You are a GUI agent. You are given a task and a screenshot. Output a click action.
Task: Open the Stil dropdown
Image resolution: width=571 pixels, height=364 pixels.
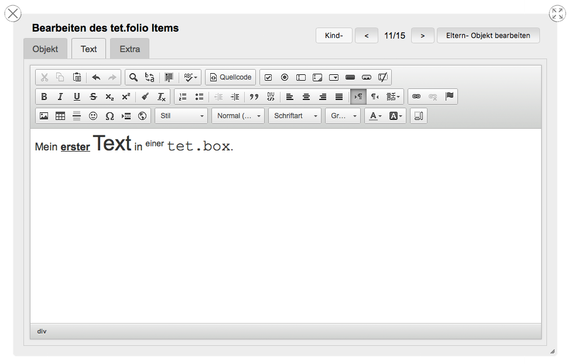tap(182, 116)
